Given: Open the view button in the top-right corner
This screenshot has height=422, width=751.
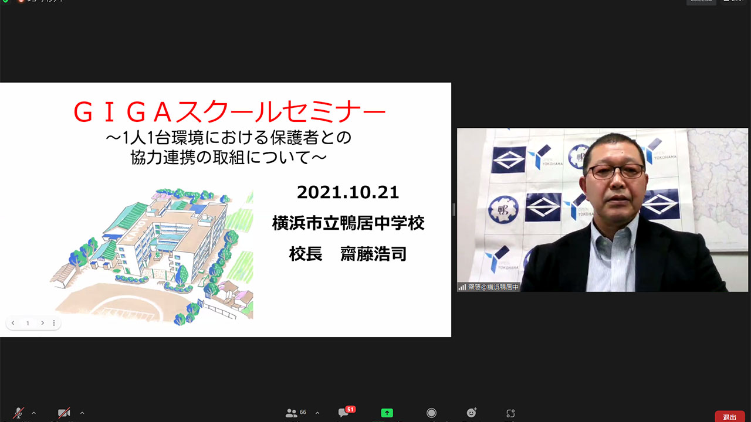Looking at the screenshot, I should (733, 2).
